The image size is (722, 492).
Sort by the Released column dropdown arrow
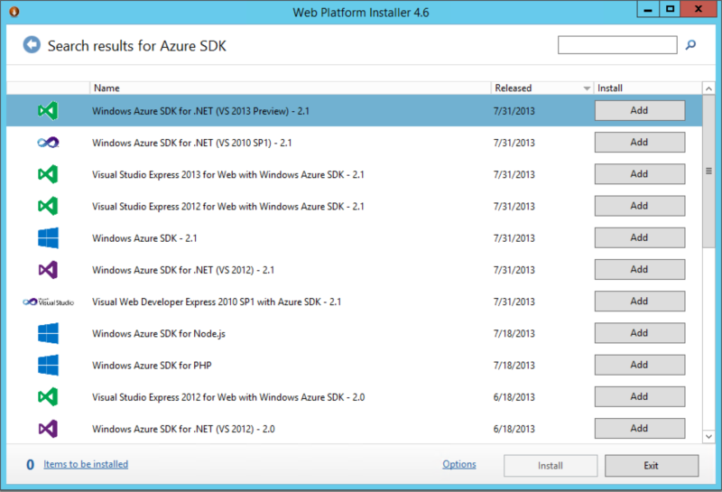[587, 88]
